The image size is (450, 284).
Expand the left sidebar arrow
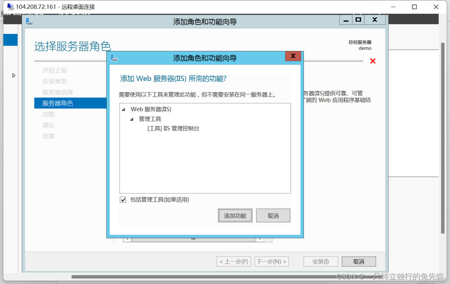(13, 76)
